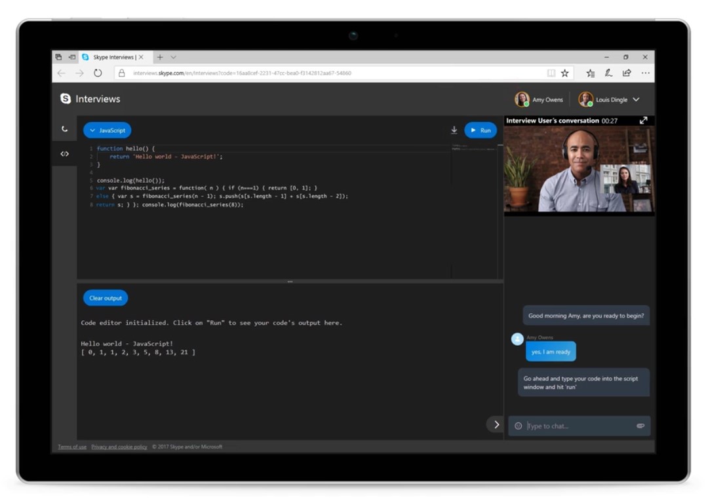Click the 'Good morning Amy' chat message

586,316
